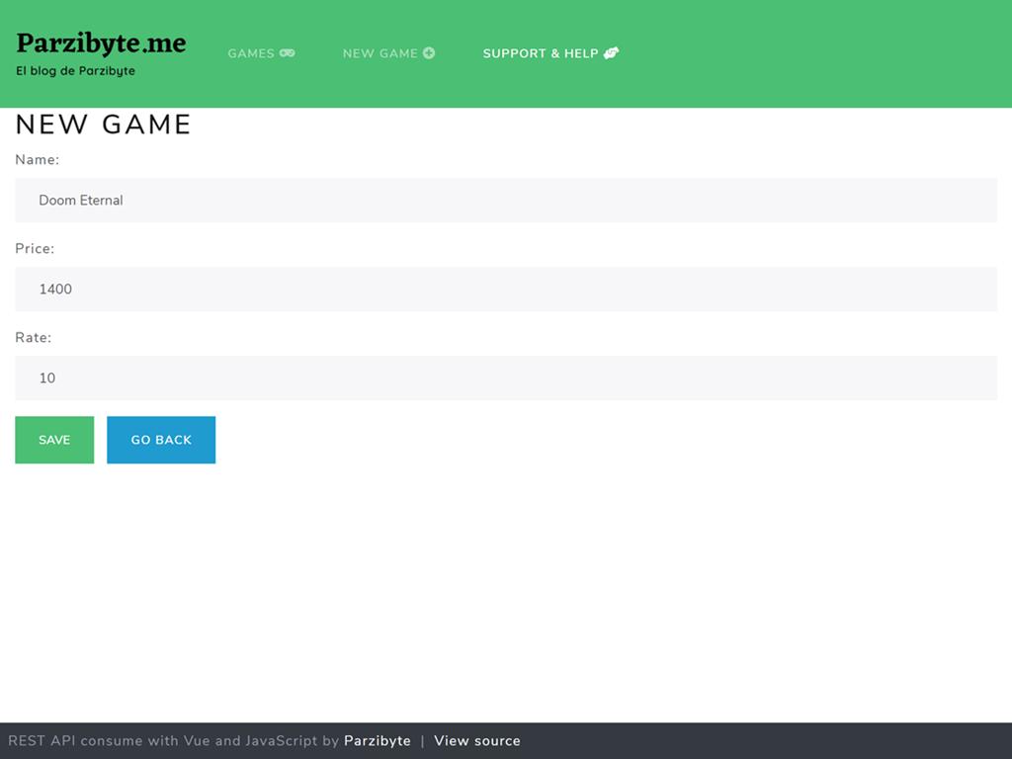Click the "Name:" field label
This screenshot has width=1012, height=759.
click(38, 159)
